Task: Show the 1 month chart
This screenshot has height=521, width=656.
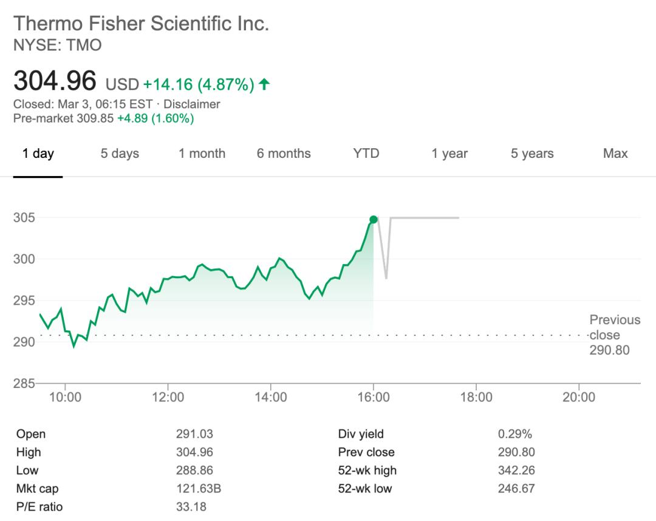Action: click(202, 154)
